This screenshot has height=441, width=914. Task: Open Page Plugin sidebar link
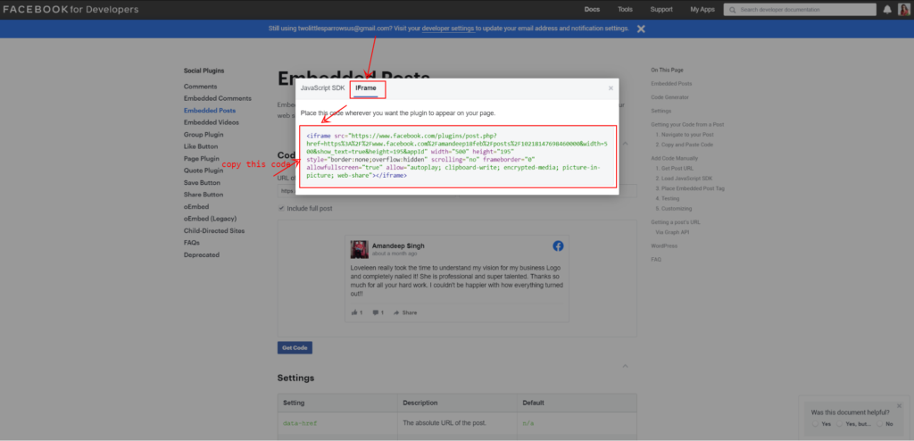click(x=202, y=159)
